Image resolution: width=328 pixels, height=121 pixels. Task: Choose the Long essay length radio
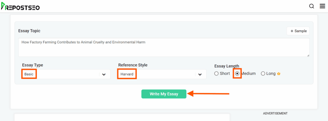pyautogui.click(x=263, y=74)
